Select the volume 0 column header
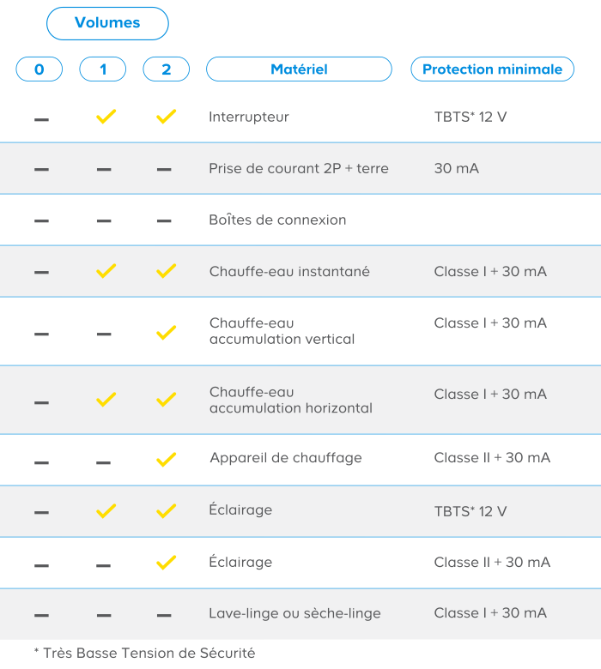This screenshot has width=601, height=669. tap(39, 69)
